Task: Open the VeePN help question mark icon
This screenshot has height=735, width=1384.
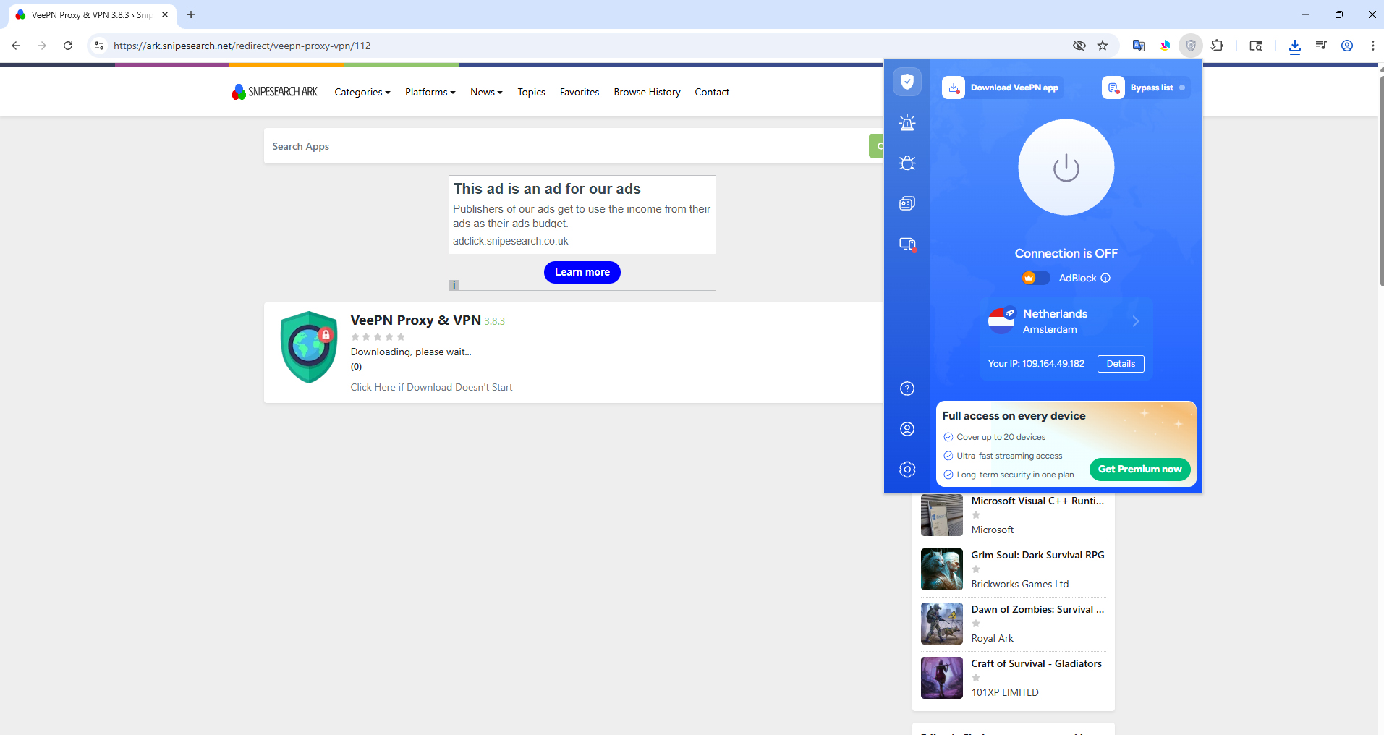Action: [x=907, y=388]
